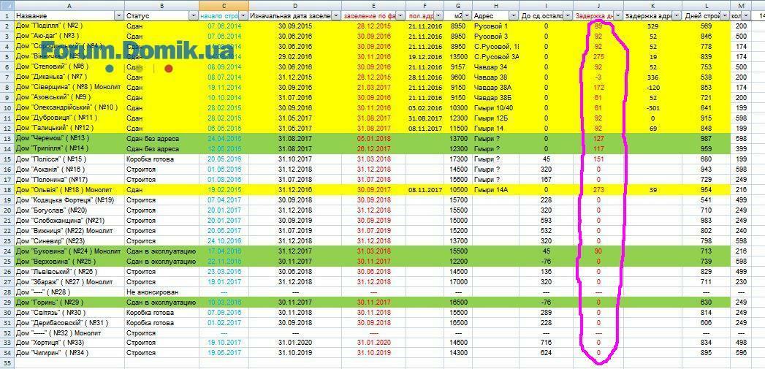Select column H header

click(495, 5)
